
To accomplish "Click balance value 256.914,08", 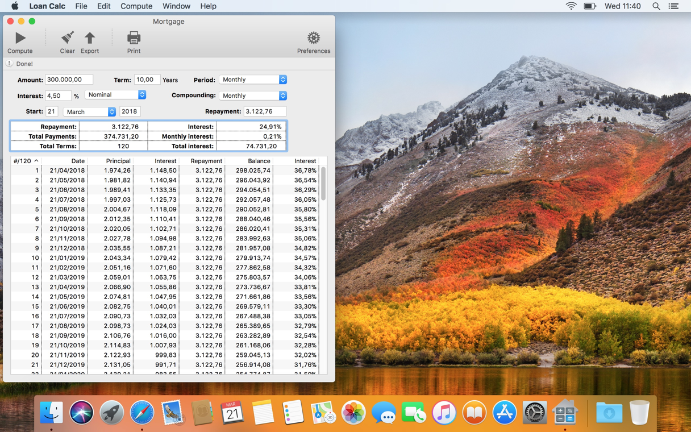I will (x=253, y=365).
